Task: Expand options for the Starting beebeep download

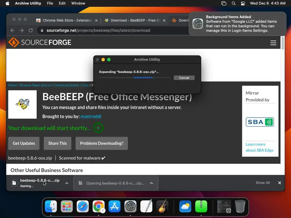Action: (x=67, y=183)
